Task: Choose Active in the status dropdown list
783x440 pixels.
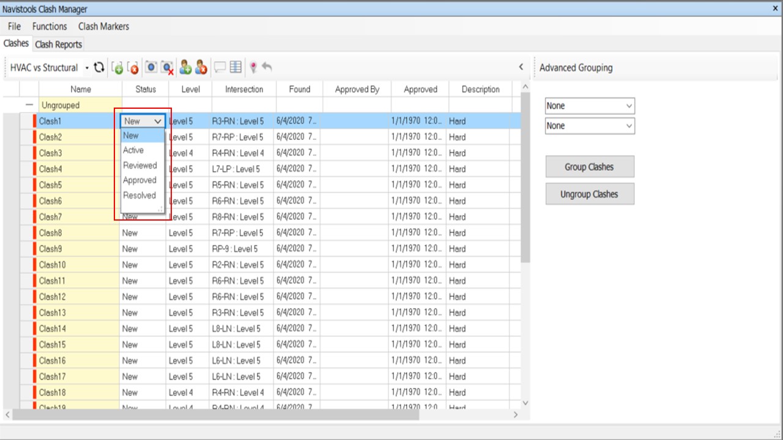Action: [x=143, y=150]
